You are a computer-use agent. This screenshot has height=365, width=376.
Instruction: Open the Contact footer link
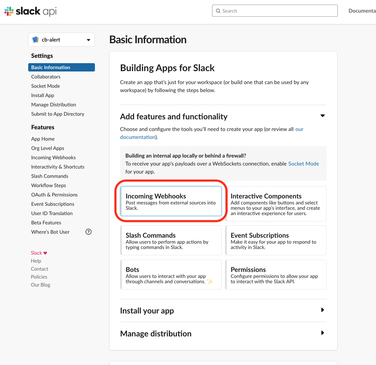pyautogui.click(x=39, y=269)
